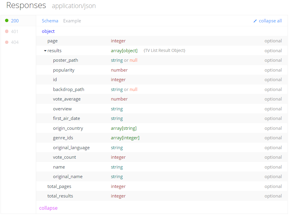The image size is (290, 216).
Task: Select the original_name field name
Action: [x=68, y=177]
